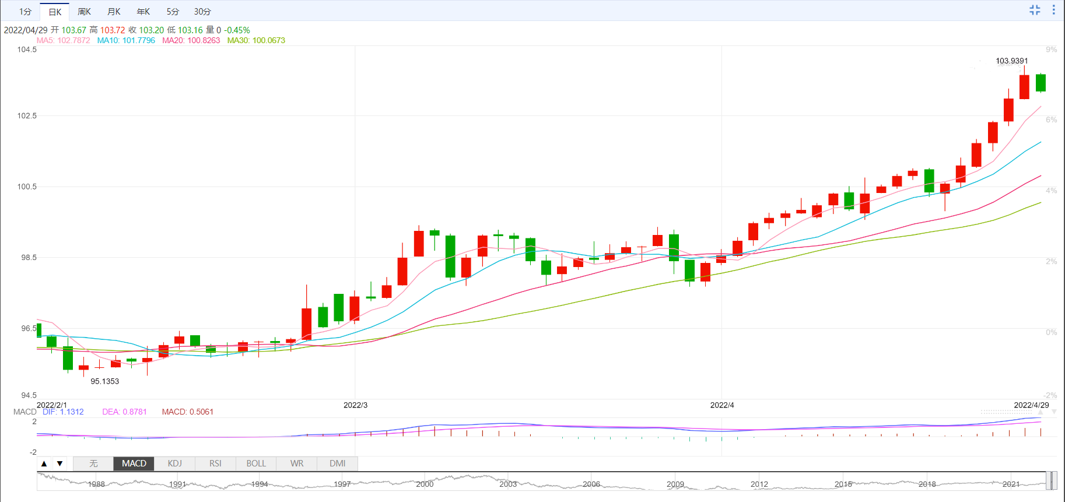The height and width of the screenshot is (502, 1065).
Task: Click the black down arrow beside indicator tabs
Action: pyautogui.click(x=59, y=464)
